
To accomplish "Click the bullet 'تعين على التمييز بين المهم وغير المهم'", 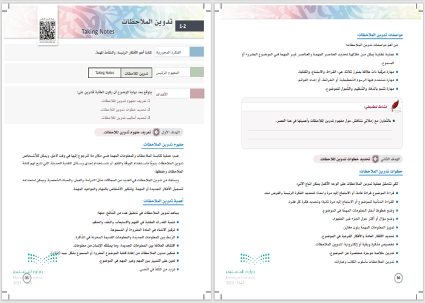I will pyautogui.click(x=139, y=261).
